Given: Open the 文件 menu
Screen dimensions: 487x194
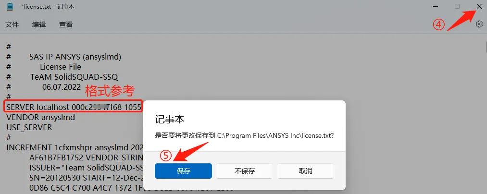Looking at the screenshot, I should click(x=12, y=24).
